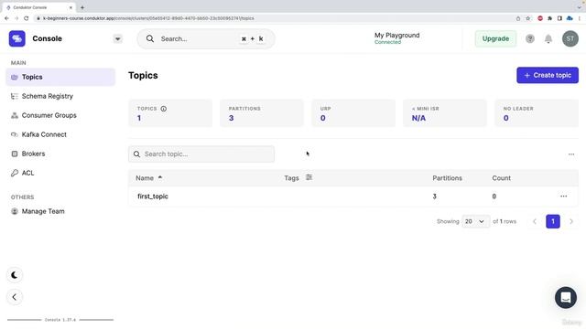The image size is (586, 329).
Task: Select page 1 in pagination
Action: click(x=553, y=221)
